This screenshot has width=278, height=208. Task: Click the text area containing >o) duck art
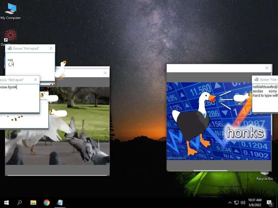[30, 67]
